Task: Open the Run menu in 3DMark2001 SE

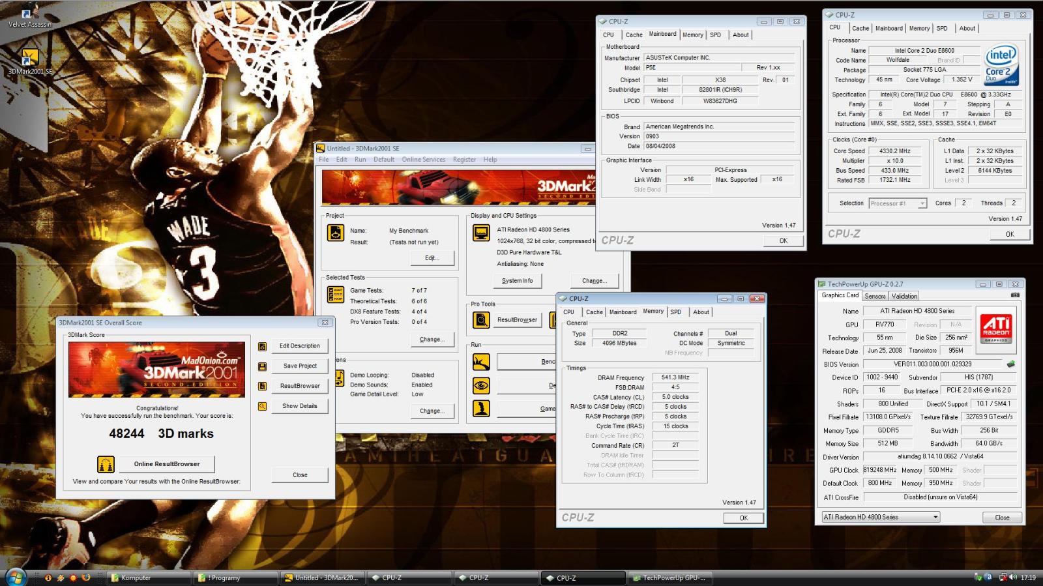Action: (360, 160)
